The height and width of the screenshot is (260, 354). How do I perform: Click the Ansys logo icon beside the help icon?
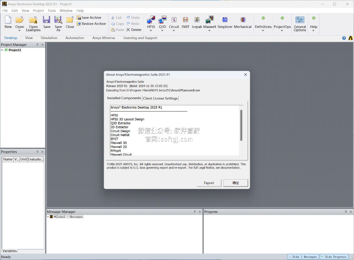[x=351, y=38]
